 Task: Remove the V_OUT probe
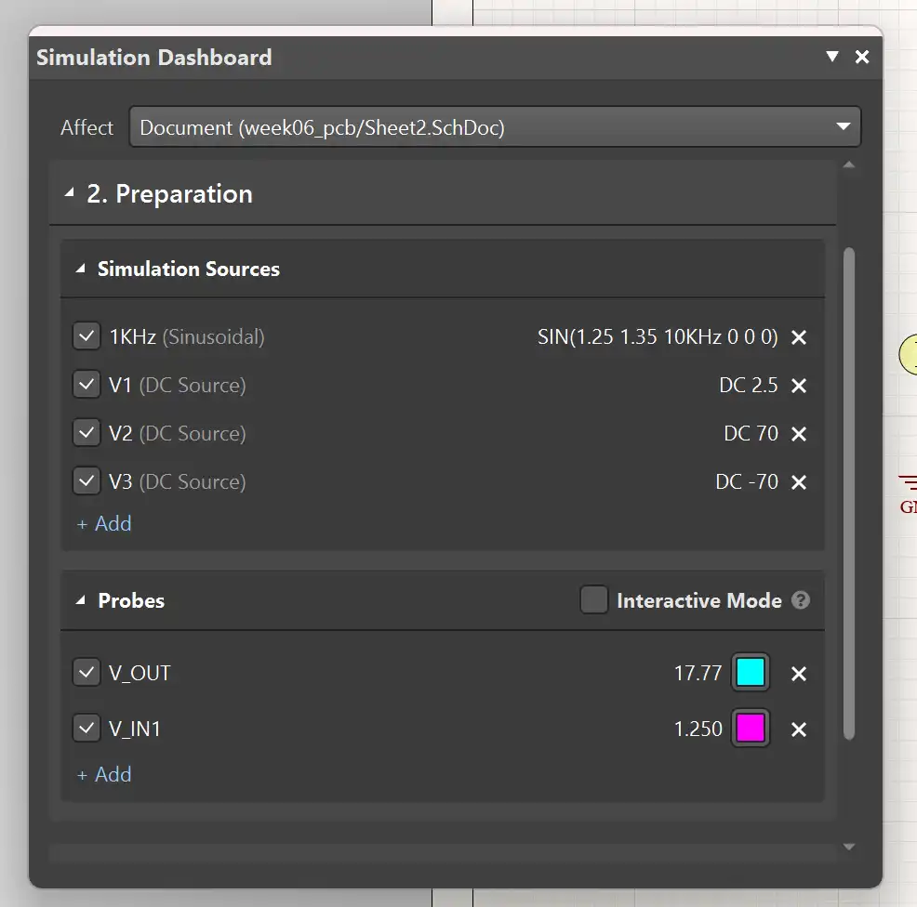(x=798, y=674)
